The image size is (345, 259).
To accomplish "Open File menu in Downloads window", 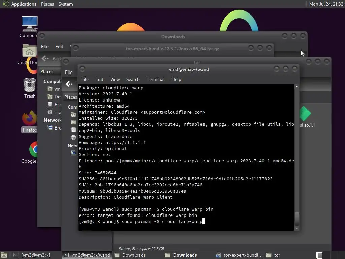I will (x=45, y=47).
